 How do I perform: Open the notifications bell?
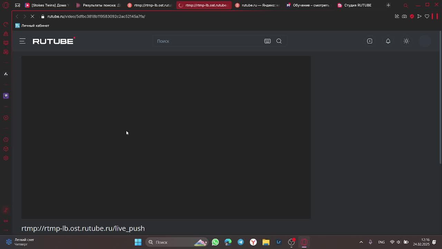point(388,41)
